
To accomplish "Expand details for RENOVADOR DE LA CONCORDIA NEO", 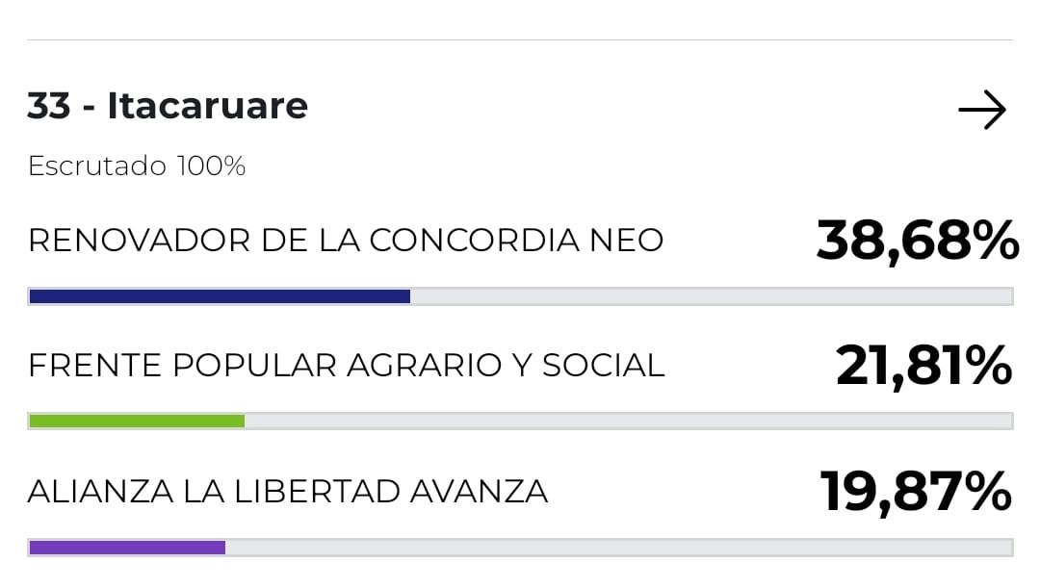I will point(347,241).
